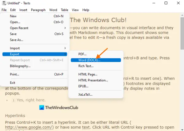Choose Open... from the File menu
This screenshot has height=131, width=184.
tap(35, 22)
